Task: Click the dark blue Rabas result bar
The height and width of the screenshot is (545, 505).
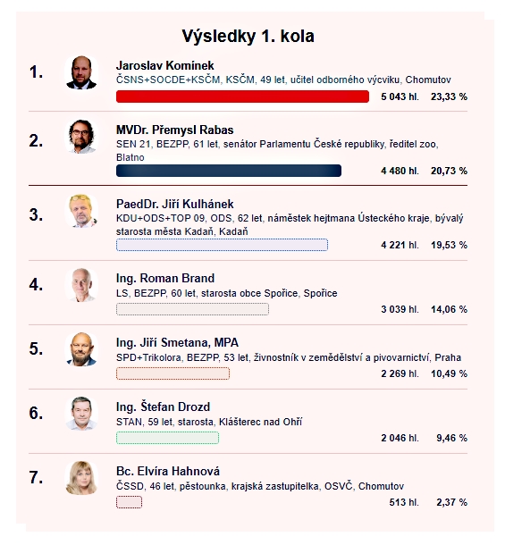Action: pos(229,171)
